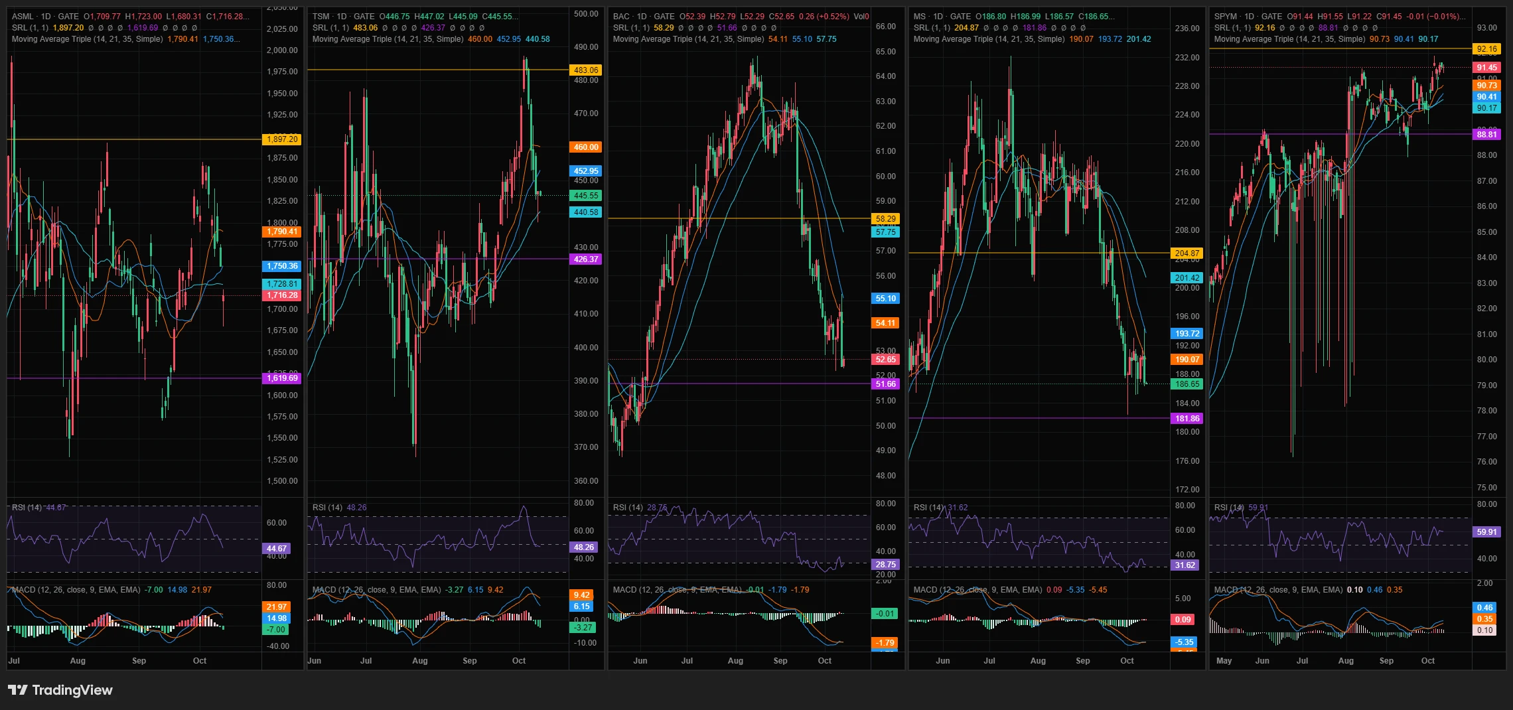This screenshot has height=710, width=1513.
Task: Click the red 91.45 last price label
Action: click(x=1487, y=68)
